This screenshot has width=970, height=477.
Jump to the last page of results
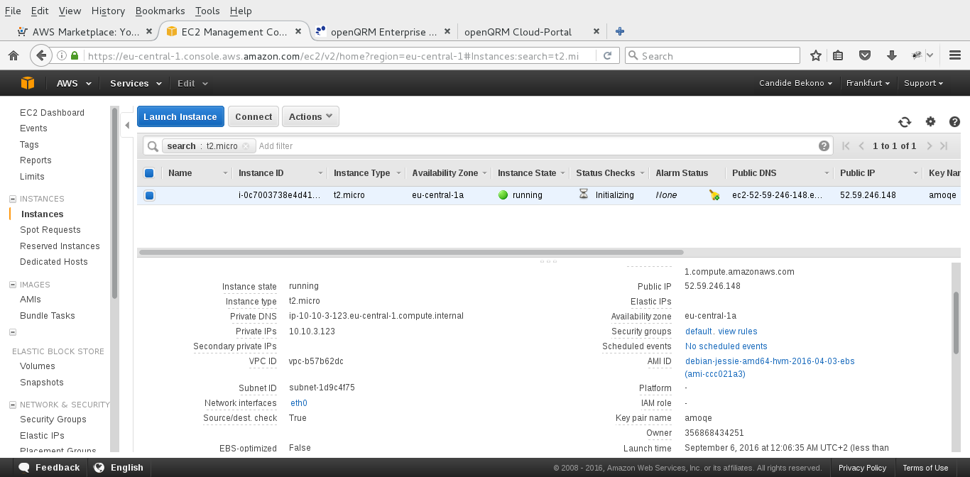point(944,146)
